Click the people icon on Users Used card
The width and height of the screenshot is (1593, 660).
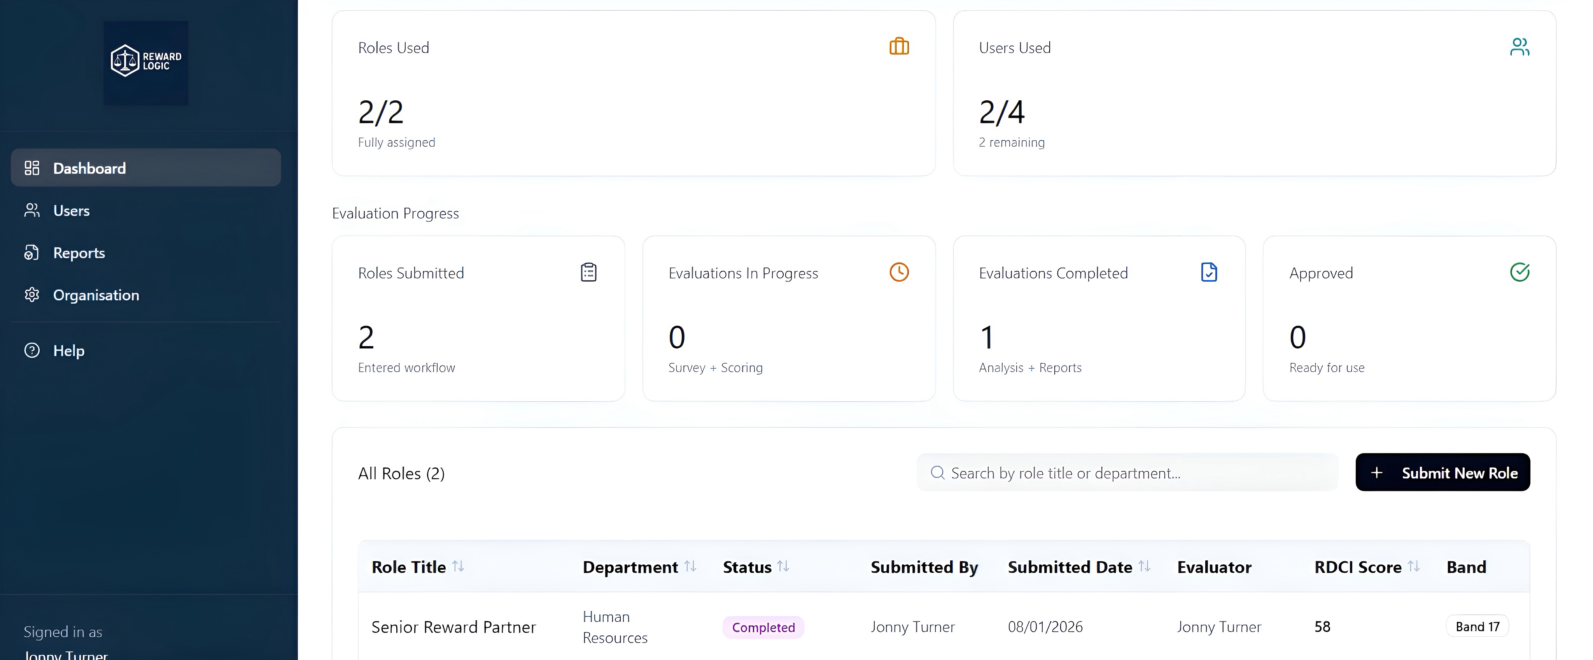(1519, 46)
